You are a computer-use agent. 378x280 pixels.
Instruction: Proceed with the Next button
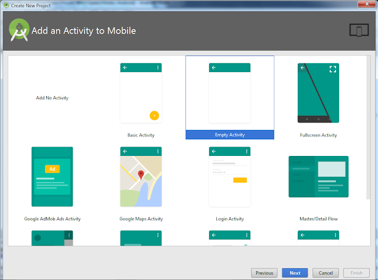tap(295, 273)
